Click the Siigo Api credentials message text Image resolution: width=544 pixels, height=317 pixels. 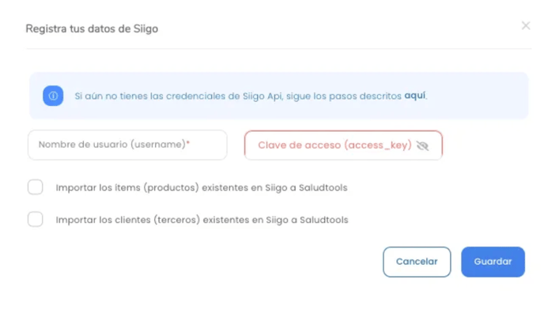[x=237, y=96]
